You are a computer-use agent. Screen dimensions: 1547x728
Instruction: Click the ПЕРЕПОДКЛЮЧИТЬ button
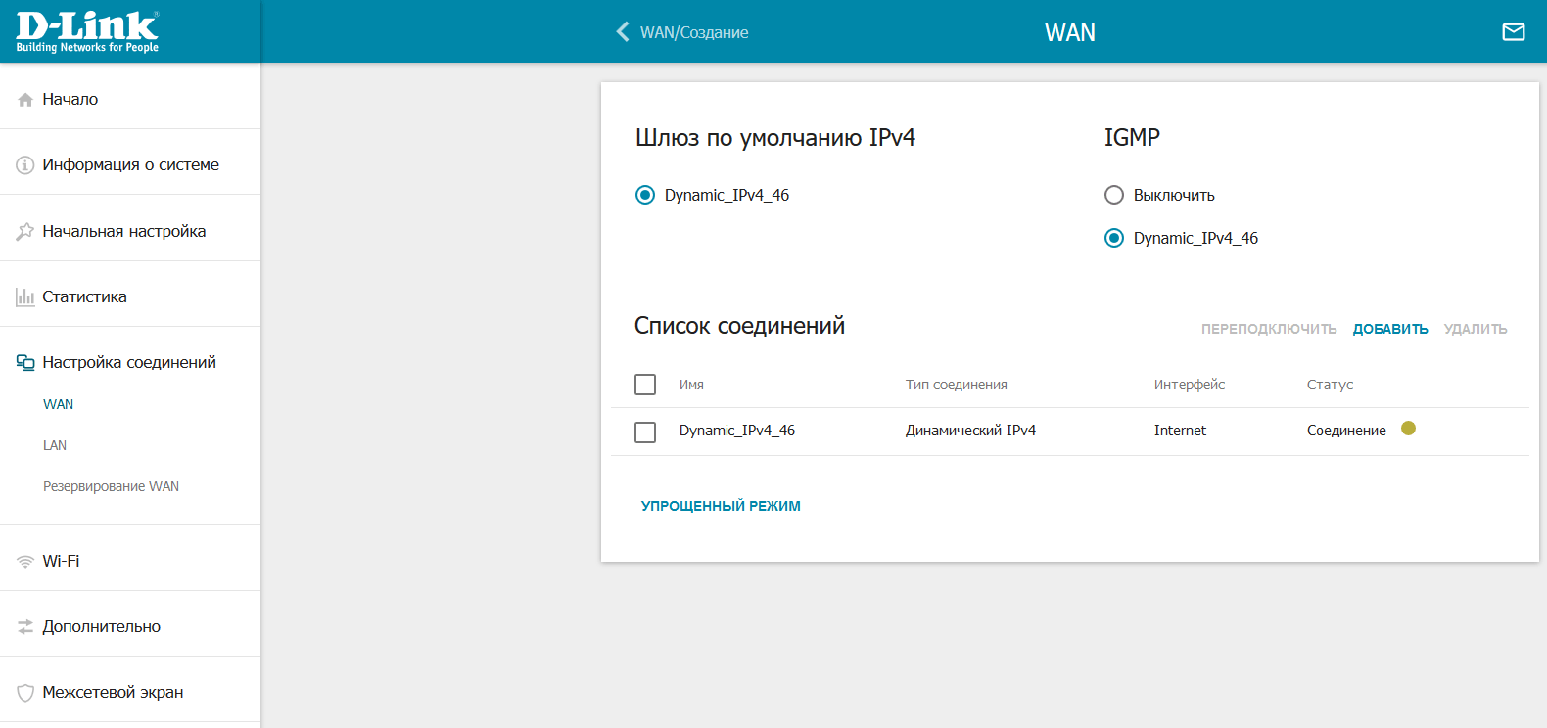[1269, 329]
